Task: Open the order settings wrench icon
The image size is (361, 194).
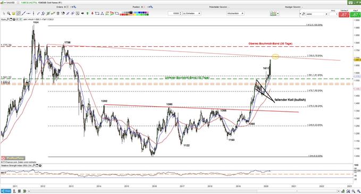Action: 304,14
